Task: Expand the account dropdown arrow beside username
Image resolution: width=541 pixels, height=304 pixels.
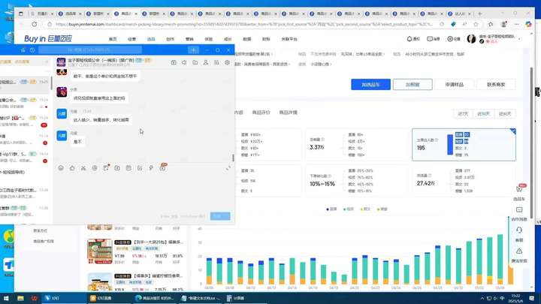Action: pyautogui.click(x=519, y=39)
